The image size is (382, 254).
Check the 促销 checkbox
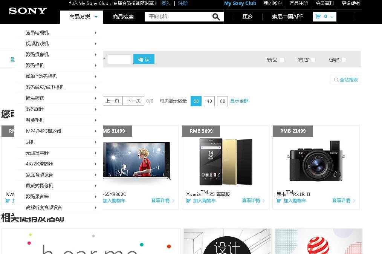(x=343, y=60)
